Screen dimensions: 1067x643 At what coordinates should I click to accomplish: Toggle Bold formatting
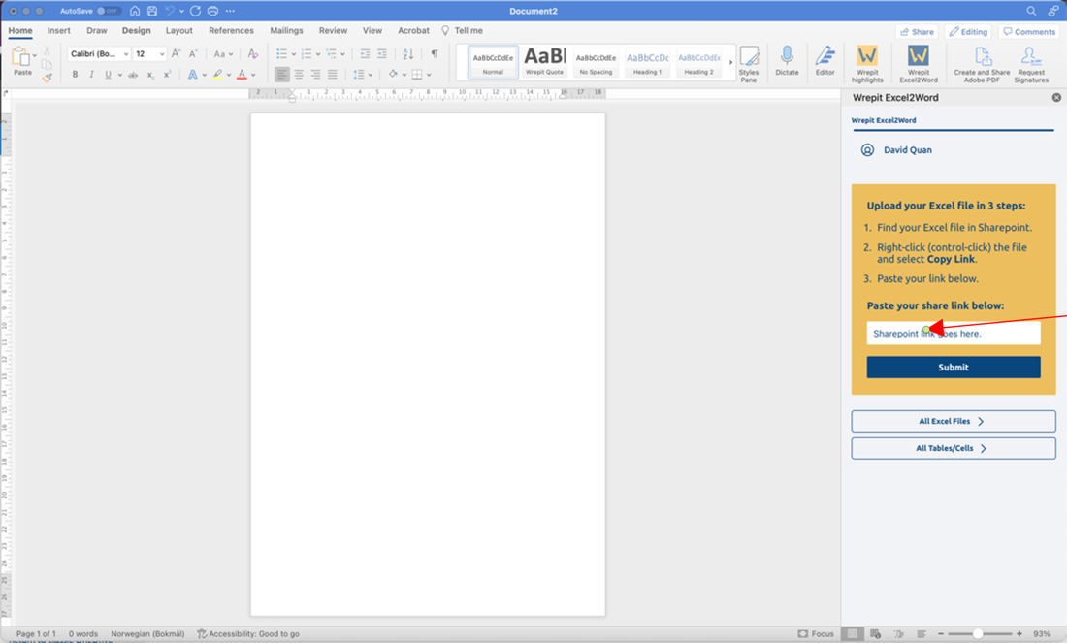click(x=75, y=74)
